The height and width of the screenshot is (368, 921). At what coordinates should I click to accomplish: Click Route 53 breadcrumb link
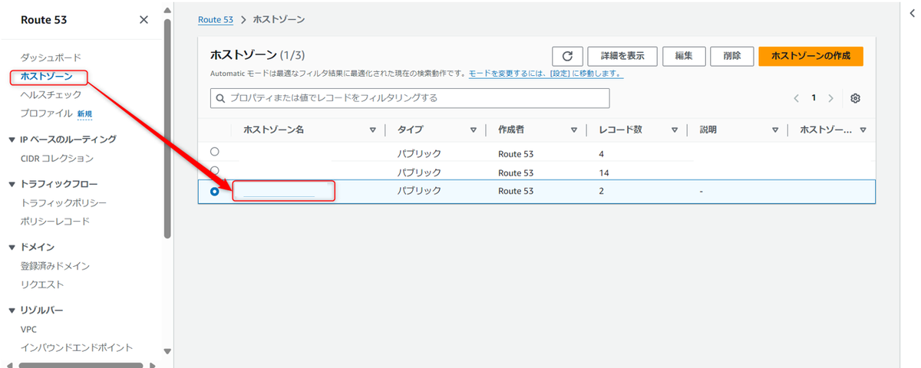point(216,19)
